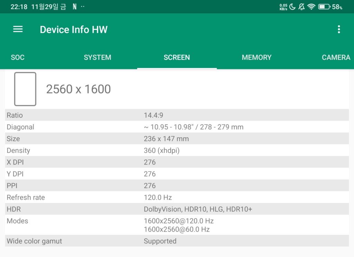Tap the battery icon in status bar
The image size is (354, 257).
tap(324, 7)
